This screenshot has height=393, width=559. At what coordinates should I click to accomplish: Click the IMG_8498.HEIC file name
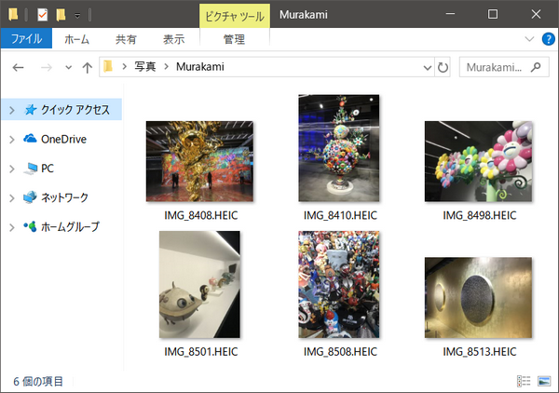480,215
